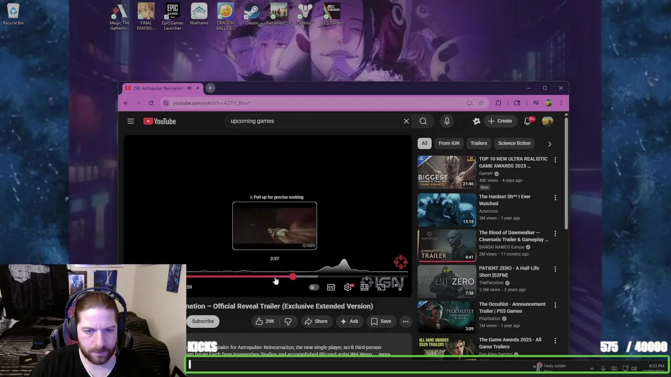Open Chrome profile avatar
The image size is (671, 377).
pos(548,103)
